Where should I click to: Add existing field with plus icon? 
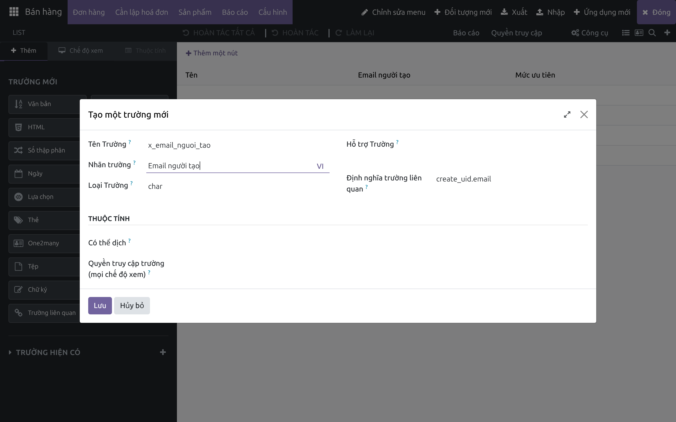click(x=163, y=352)
